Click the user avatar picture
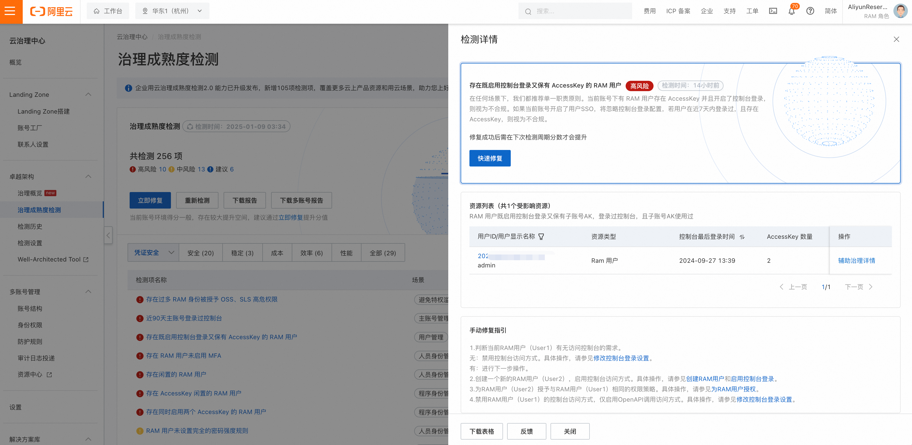 coord(900,11)
